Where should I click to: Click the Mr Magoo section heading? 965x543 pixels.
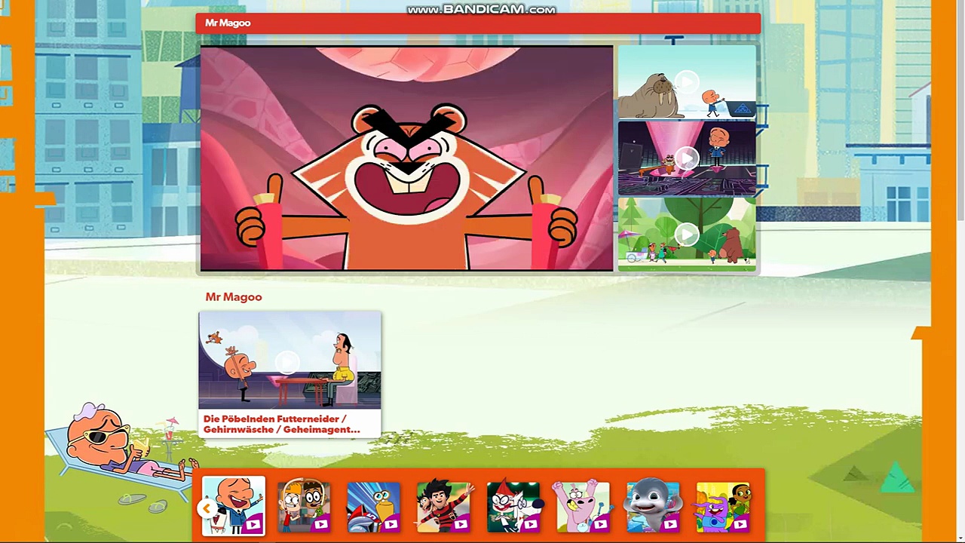point(234,297)
